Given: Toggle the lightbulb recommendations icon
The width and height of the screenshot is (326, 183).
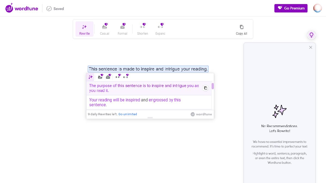Looking at the screenshot, I should point(311,35).
